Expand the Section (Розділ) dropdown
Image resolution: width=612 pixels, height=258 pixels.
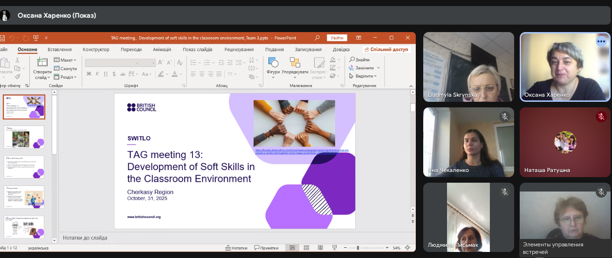[x=65, y=77]
